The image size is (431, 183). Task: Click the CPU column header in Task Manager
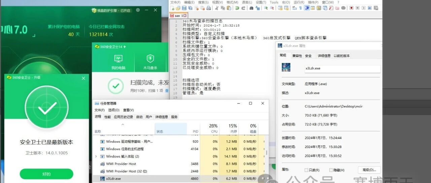tap(209, 129)
